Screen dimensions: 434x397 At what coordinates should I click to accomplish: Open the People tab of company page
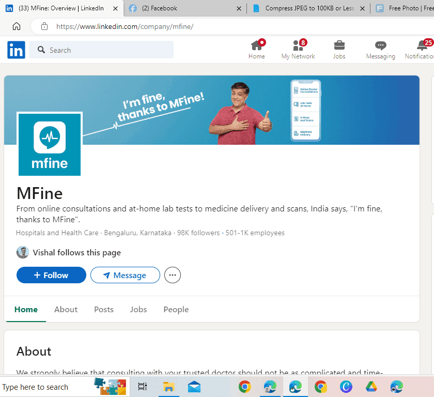176,310
